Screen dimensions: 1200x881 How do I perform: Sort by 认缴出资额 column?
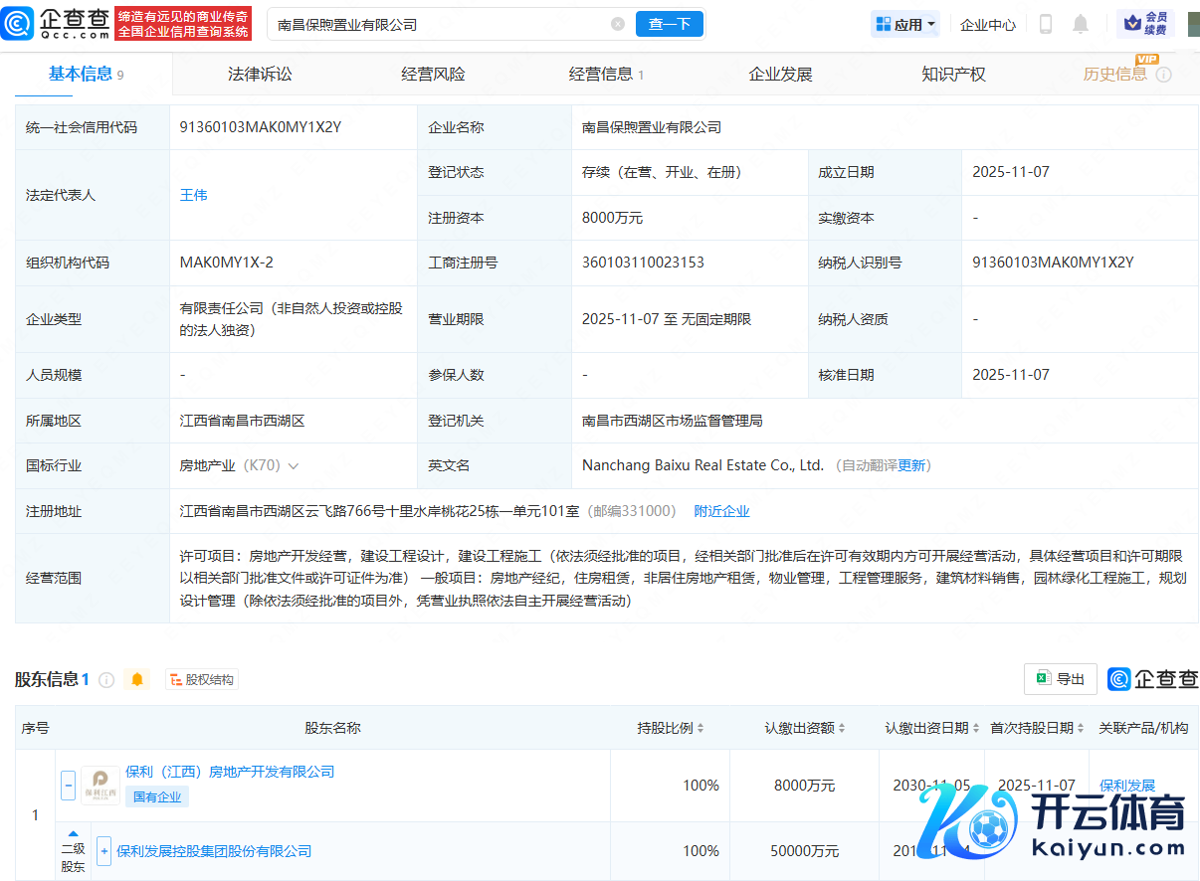tap(842, 729)
